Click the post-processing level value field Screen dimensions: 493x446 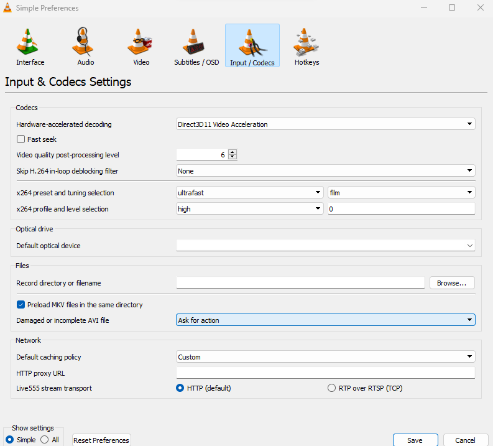[x=202, y=154]
